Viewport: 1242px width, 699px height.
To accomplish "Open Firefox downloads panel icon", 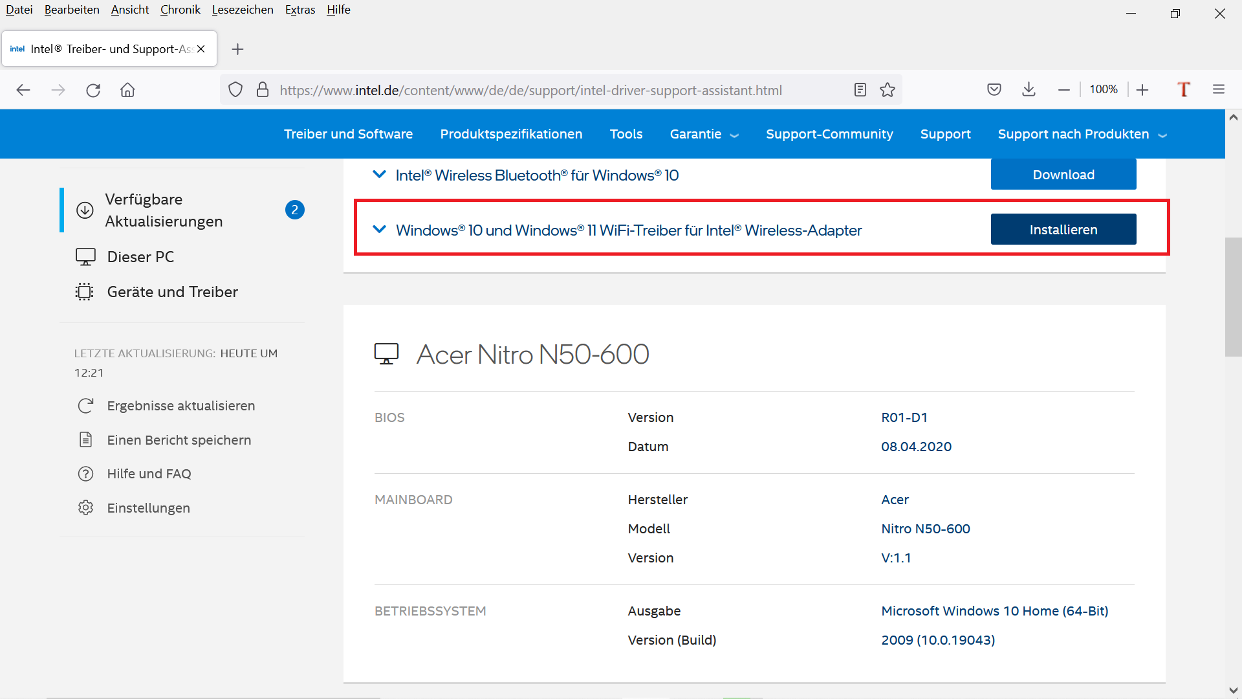I will tap(1029, 89).
